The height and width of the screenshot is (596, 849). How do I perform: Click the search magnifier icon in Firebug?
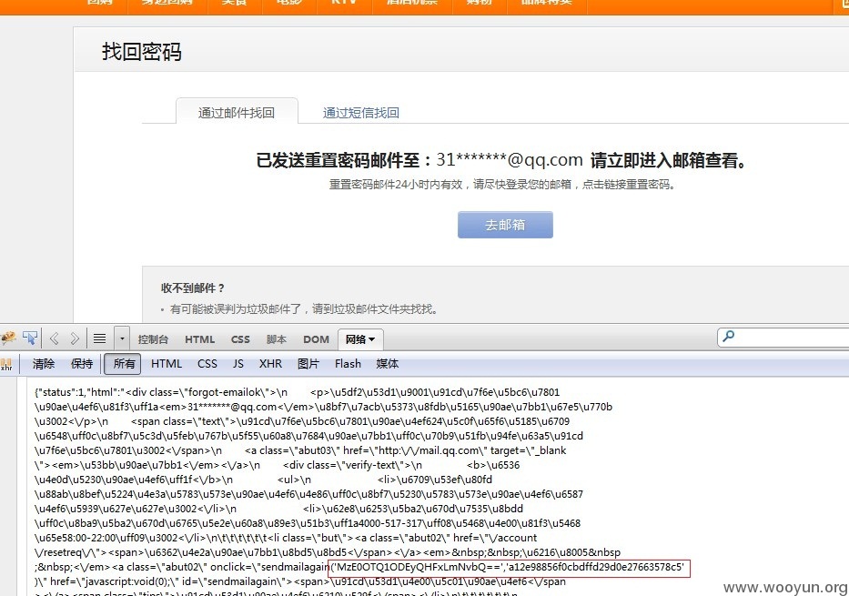[x=729, y=336]
